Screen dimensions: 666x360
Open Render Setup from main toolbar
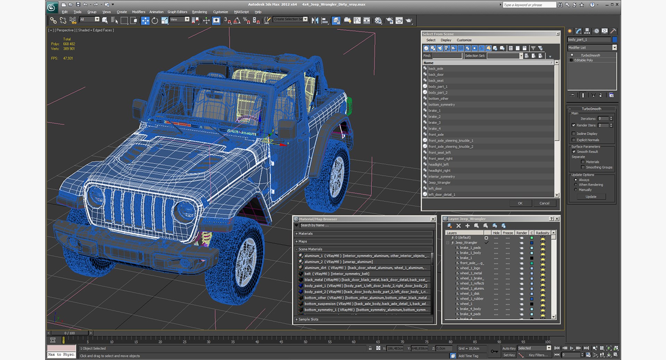pos(390,21)
